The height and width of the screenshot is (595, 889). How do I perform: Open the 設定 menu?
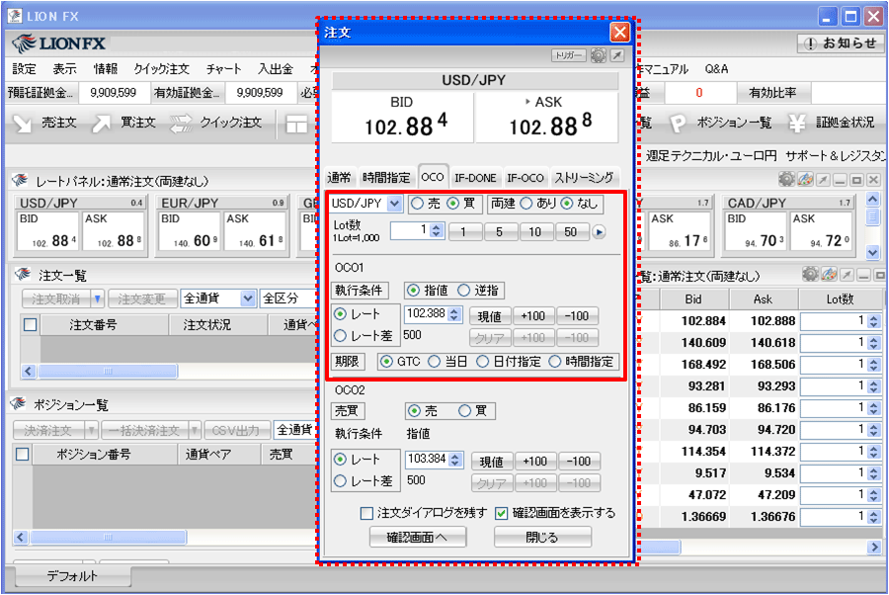[x=25, y=69]
